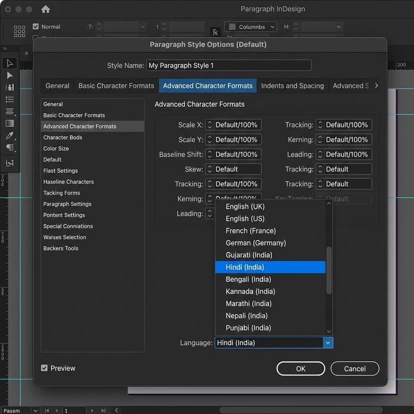Switch to the Advanced S tab

[x=350, y=86]
